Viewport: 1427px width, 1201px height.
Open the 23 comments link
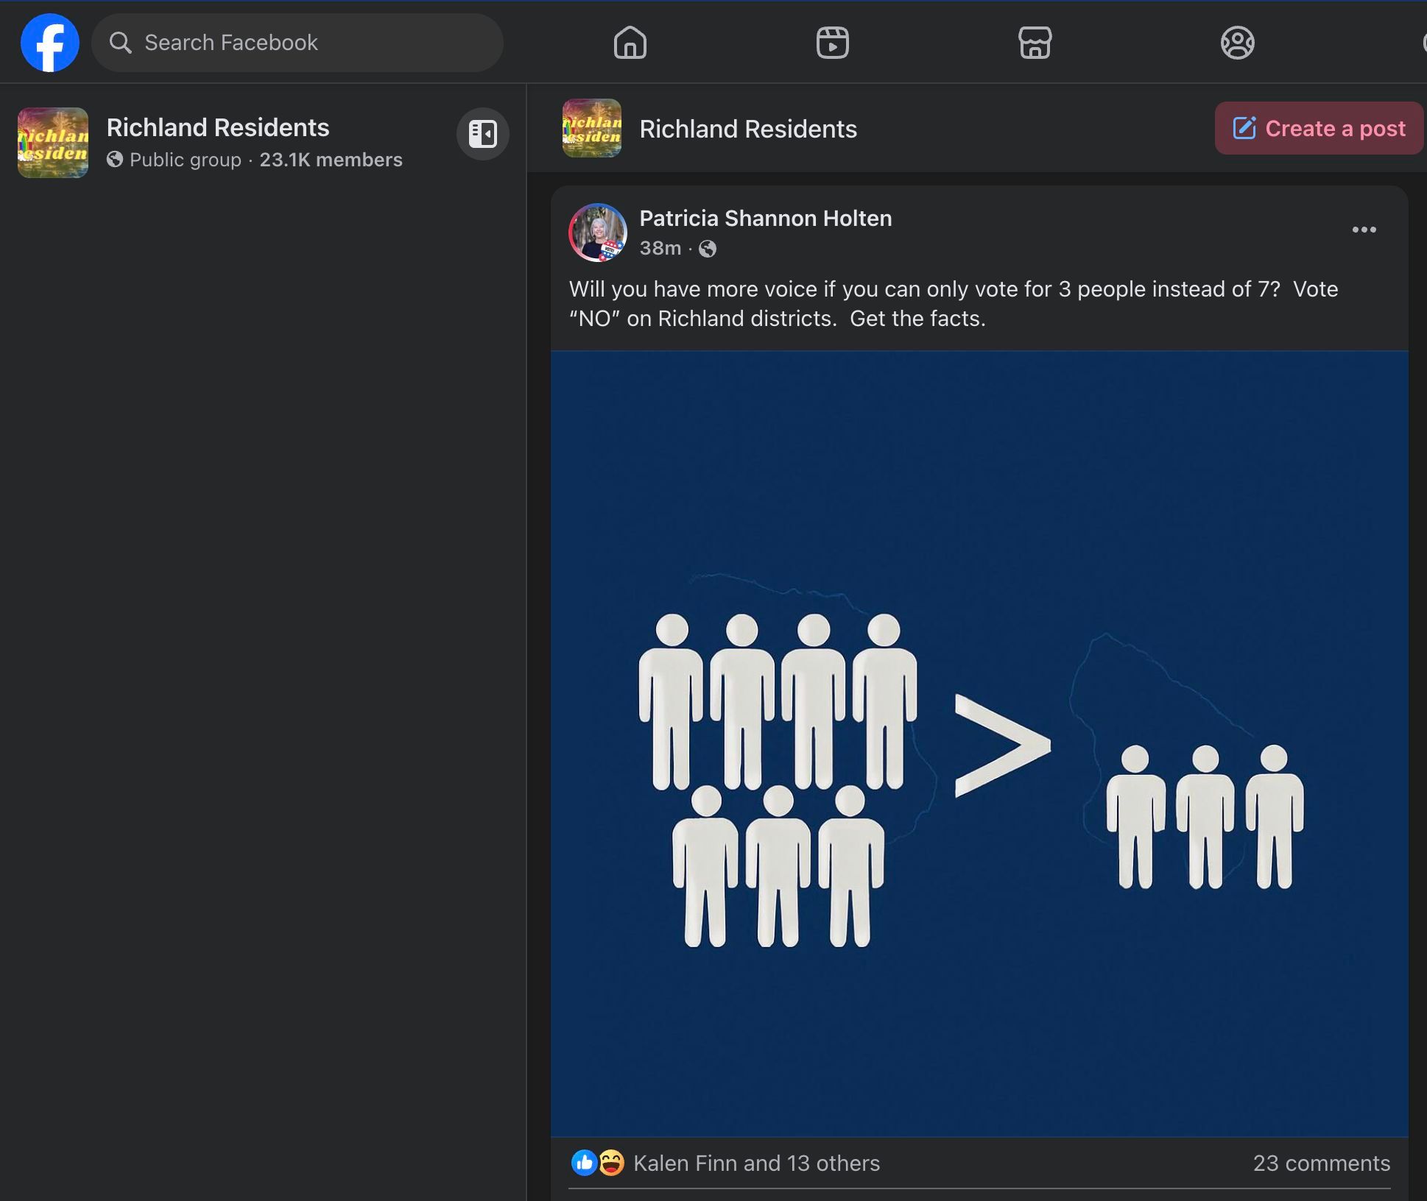[1321, 1163]
